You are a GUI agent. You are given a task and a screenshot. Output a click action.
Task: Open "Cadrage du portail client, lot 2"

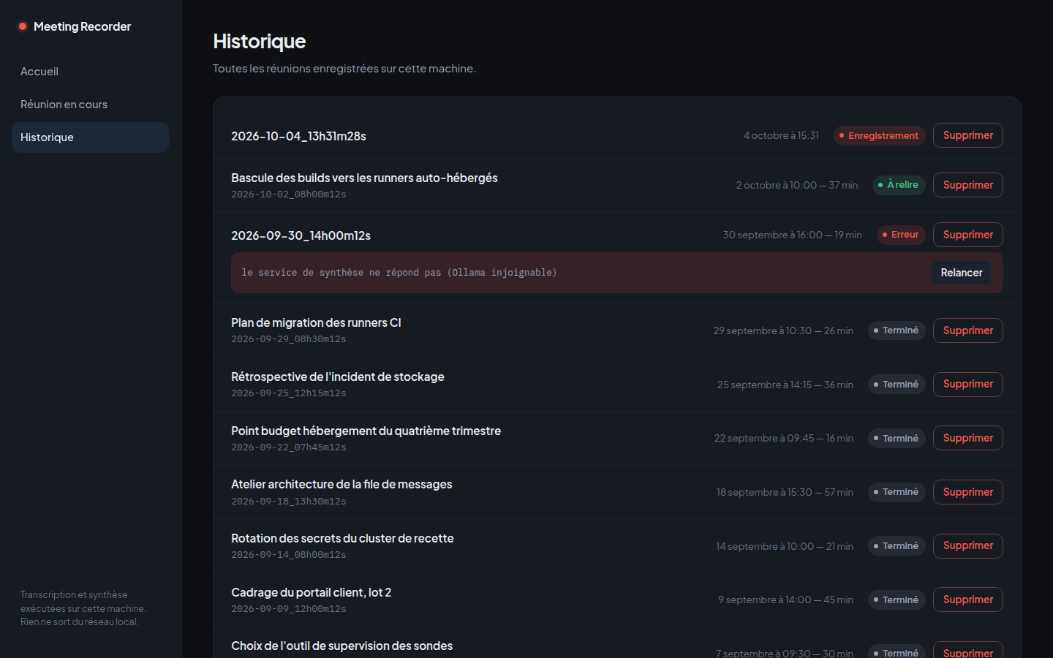[311, 592]
